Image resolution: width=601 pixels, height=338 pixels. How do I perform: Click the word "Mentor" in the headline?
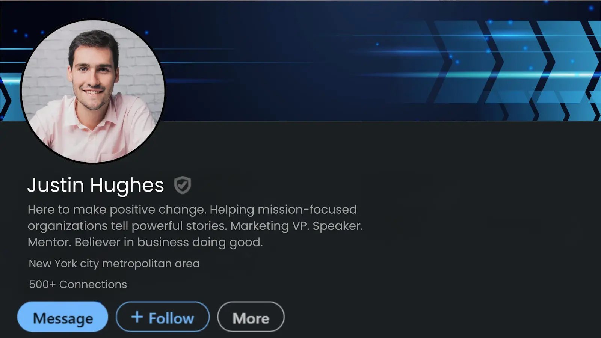48,242
